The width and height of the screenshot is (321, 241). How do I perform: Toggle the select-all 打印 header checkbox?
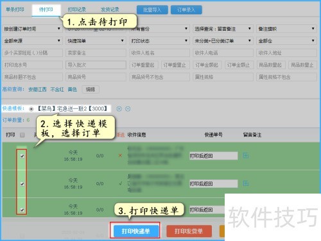coord(22,135)
